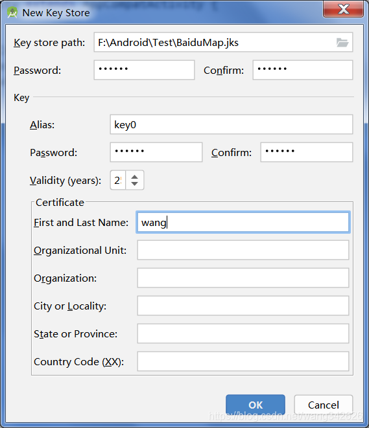Image resolution: width=369 pixels, height=428 pixels.
Task: Select the key store Password field
Action: [x=144, y=70]
